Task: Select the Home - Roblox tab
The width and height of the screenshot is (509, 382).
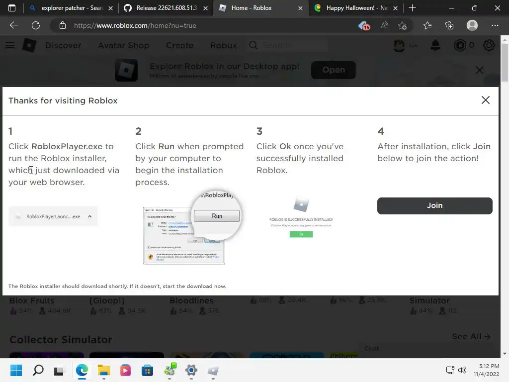Action: 251,8
